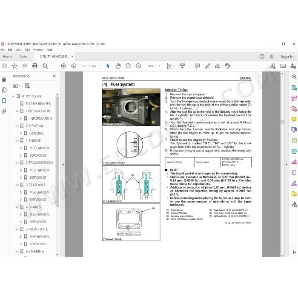Go to next page arrow
Viewport: 298px width, 298px height.
(x=74, y=66)
